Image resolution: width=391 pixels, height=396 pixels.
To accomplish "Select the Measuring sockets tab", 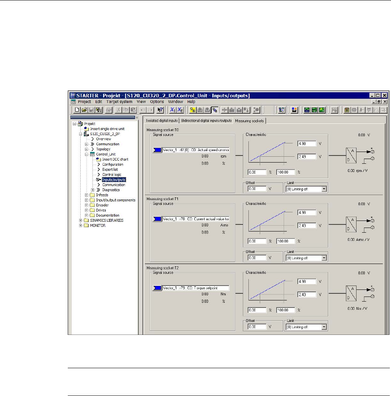I will [249, 121].
